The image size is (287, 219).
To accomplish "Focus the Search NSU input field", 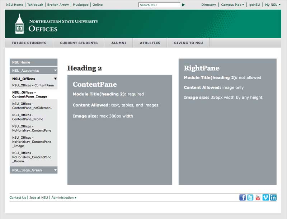I will tap(159, 5).
